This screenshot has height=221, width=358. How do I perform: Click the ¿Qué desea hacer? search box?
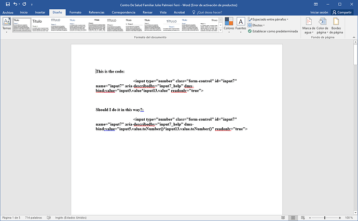click(x=208, y=12)
